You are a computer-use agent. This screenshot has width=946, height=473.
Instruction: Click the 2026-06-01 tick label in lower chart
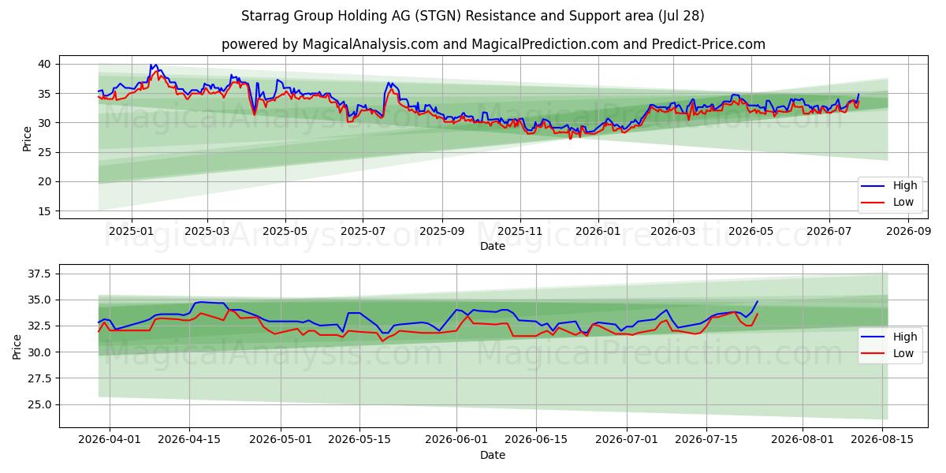(457, 441)
